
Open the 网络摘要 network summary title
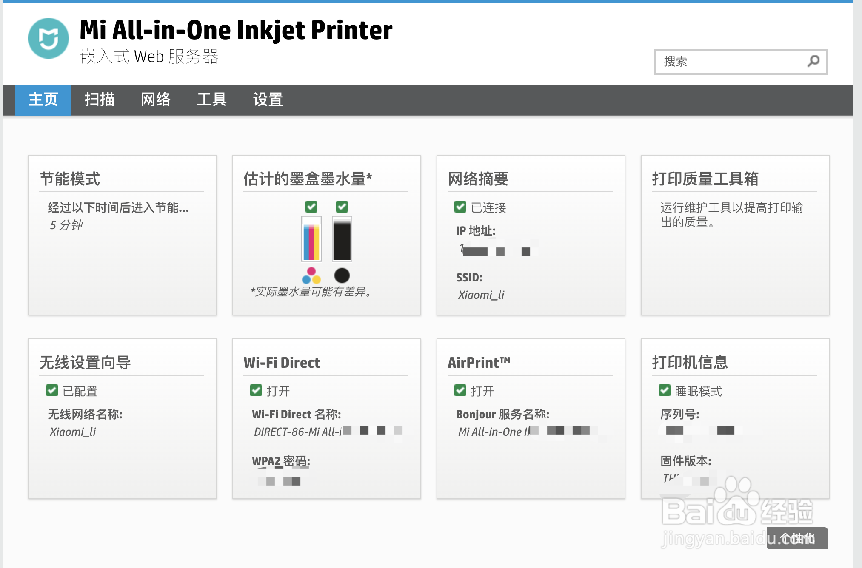[478, 179]
